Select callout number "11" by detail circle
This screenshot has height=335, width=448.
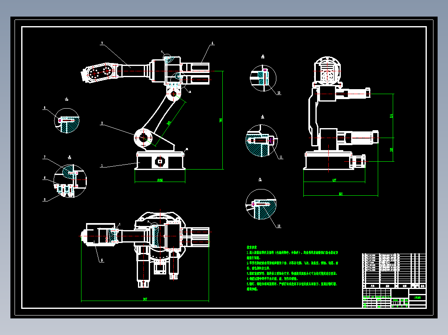pos(281,157)
